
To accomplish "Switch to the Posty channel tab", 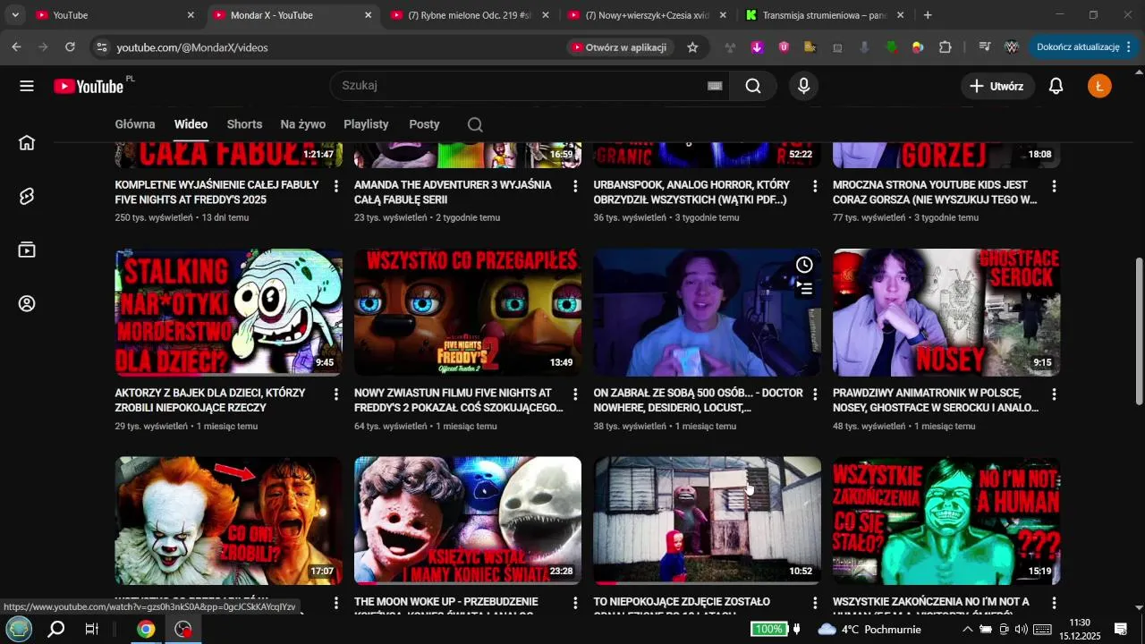I will 424,124.
